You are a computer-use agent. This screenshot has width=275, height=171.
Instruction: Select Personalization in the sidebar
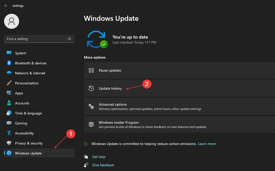point(39,83)
